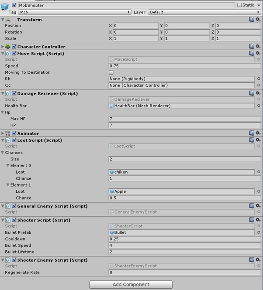263x290 pixels.
Task: Click the Bullet Speed value field
Action: tap(185, 246)
